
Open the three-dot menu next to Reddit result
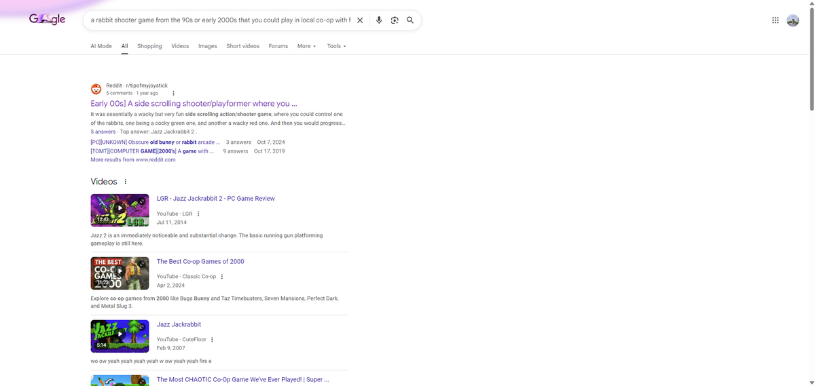coord(173,93)
